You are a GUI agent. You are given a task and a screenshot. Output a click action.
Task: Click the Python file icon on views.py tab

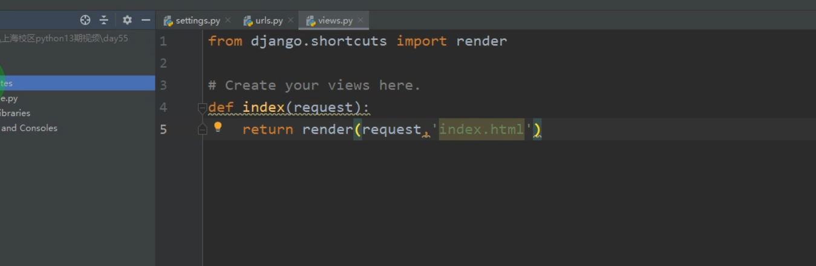pyautogui.click(x=311, y=21)
